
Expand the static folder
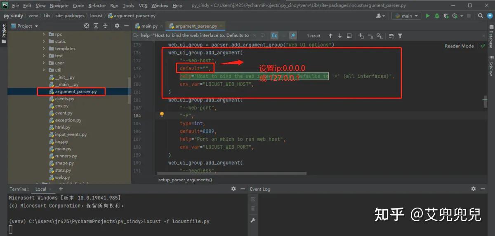pos(44,41)
